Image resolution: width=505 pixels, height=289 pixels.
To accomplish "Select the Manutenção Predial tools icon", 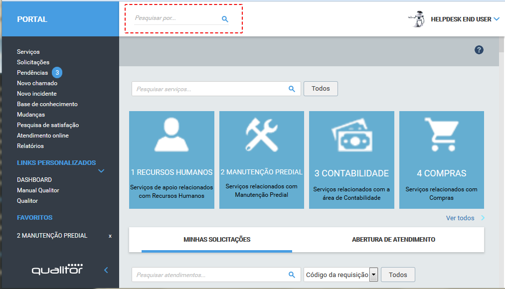I will (x=262, y=135).
